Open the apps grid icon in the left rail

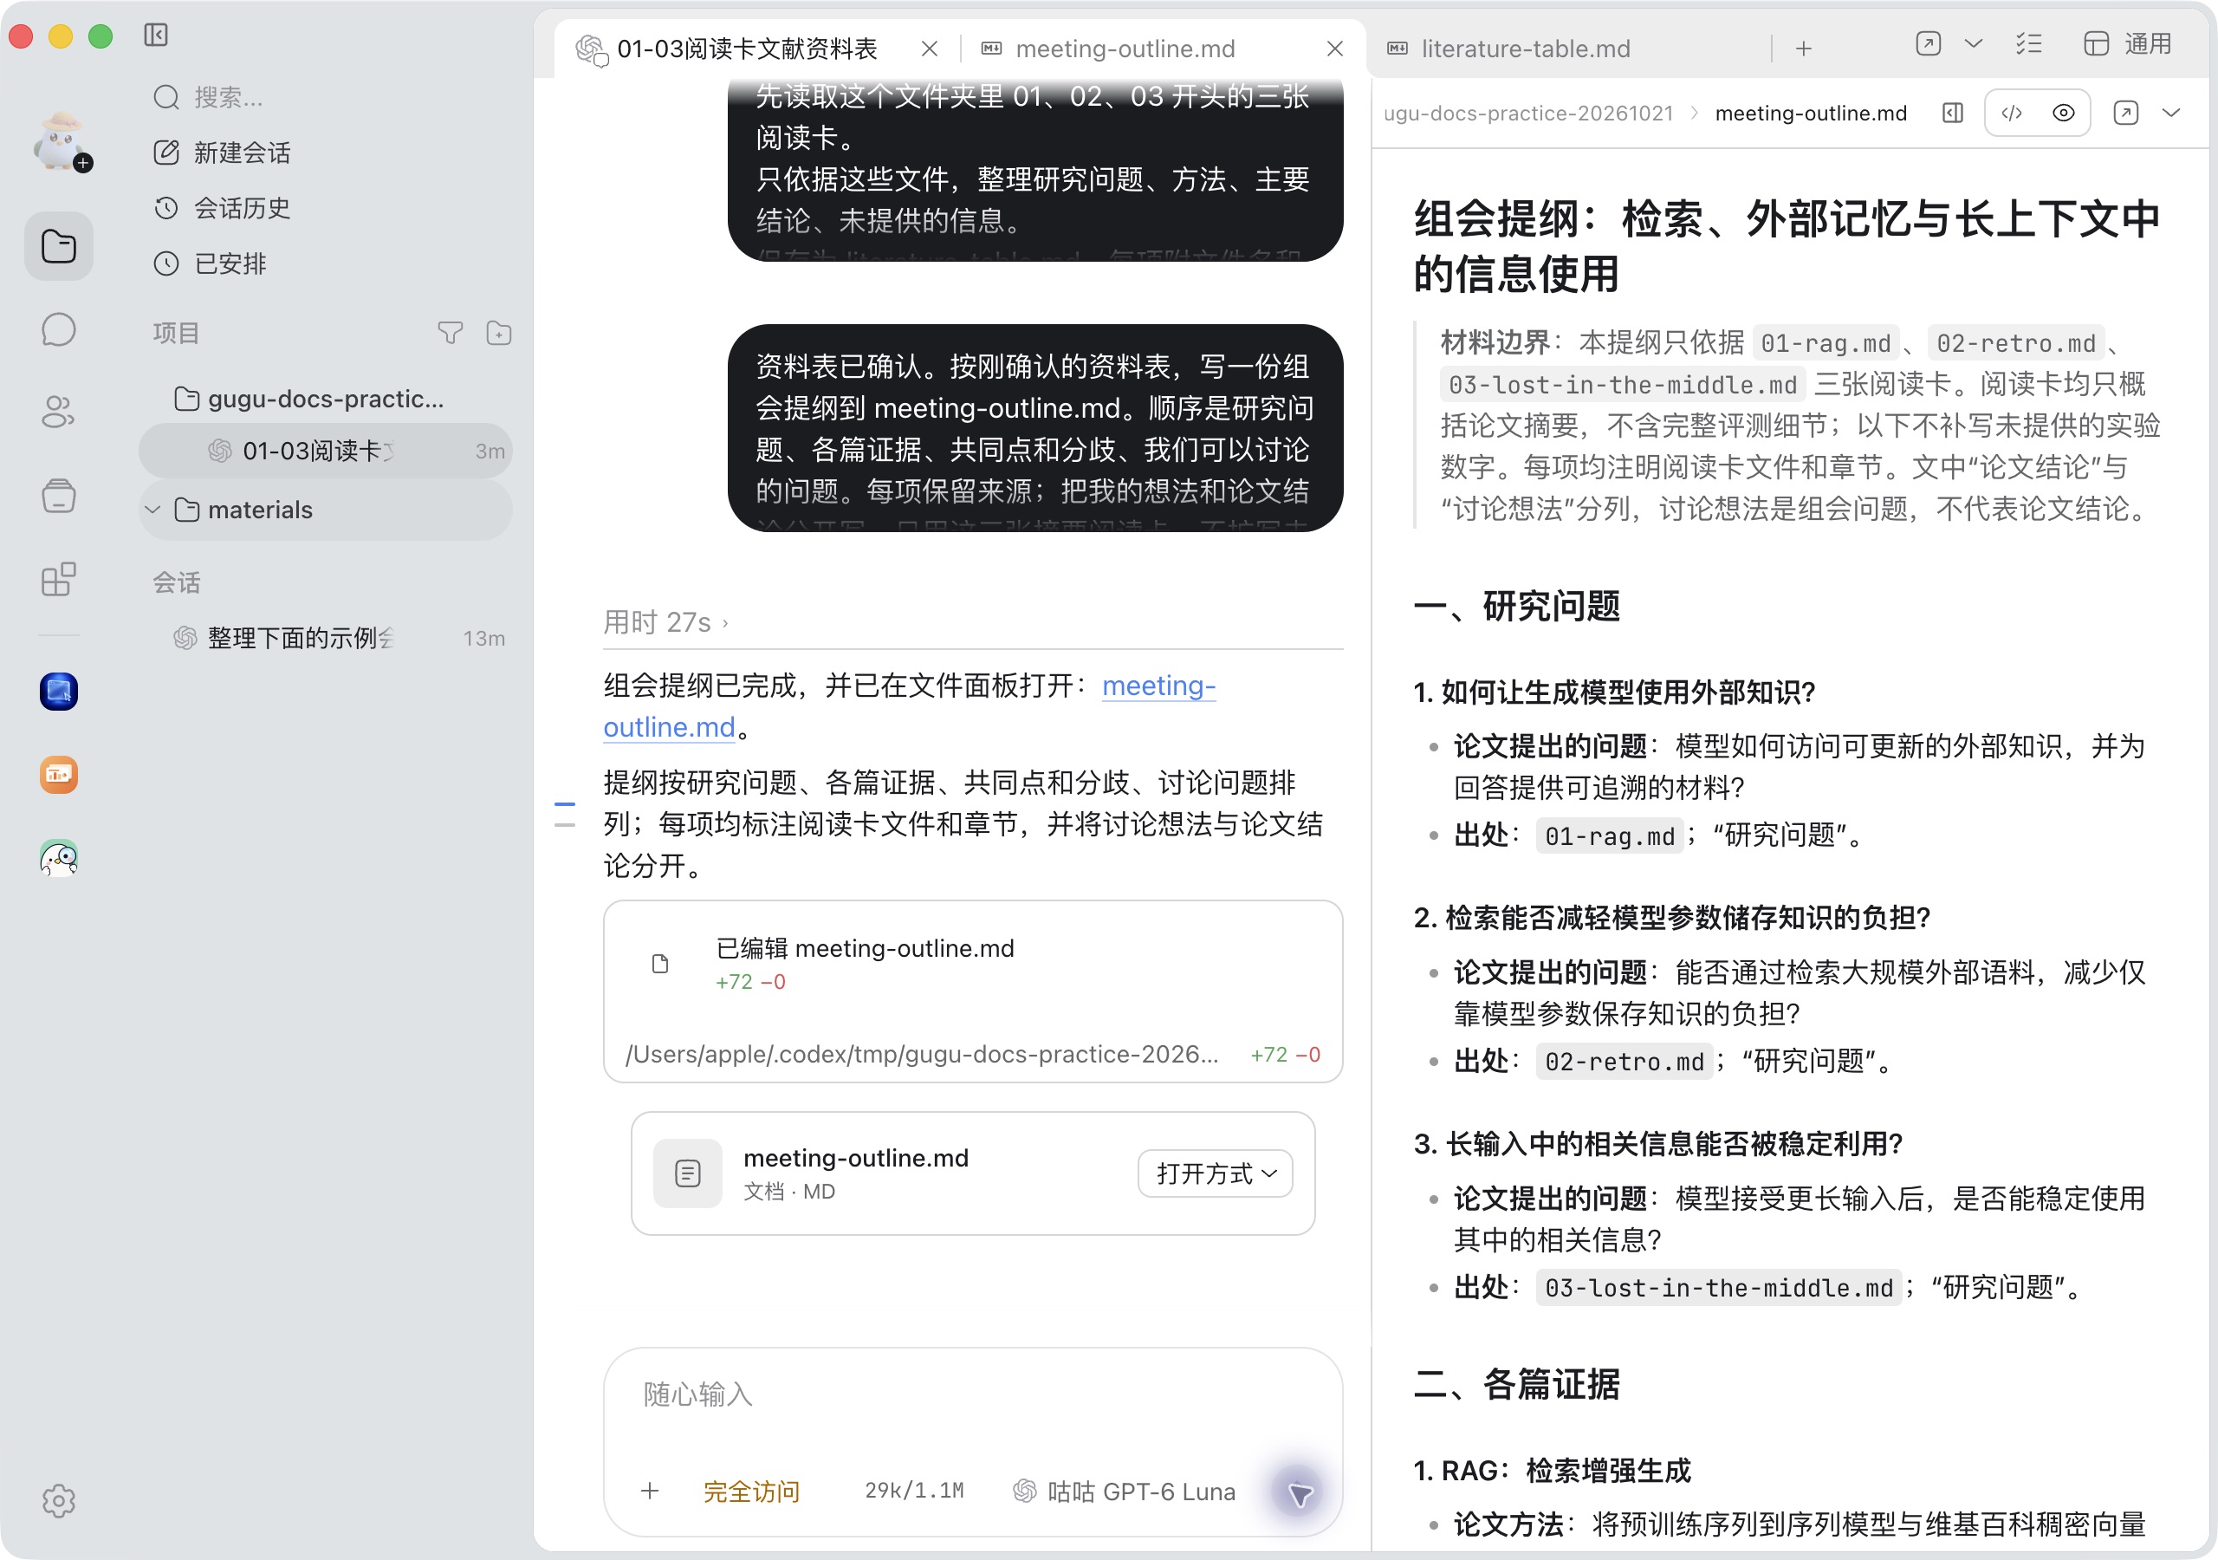pyautogui.click(x=59, y=579)
